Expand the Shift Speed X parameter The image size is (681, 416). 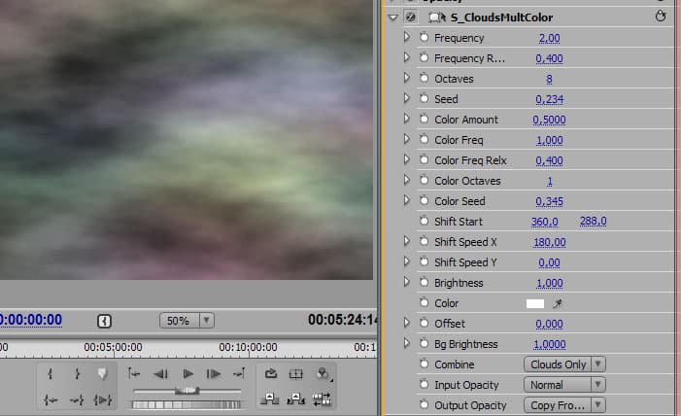tap(406, 242)
